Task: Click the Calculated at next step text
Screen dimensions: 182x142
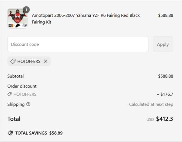Action: pos(151,104)
